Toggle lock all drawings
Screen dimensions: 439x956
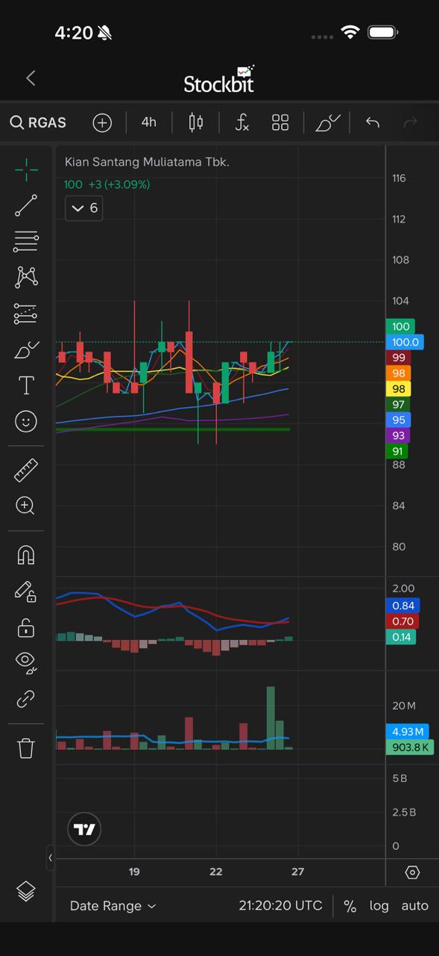click(26, 628)
